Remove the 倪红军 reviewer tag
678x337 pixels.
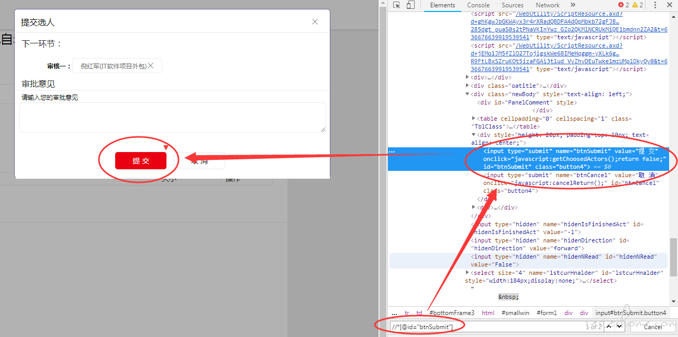(x=151, y=66)
